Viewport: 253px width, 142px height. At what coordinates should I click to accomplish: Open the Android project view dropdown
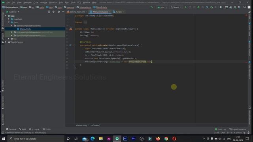(x=13, y=12)
